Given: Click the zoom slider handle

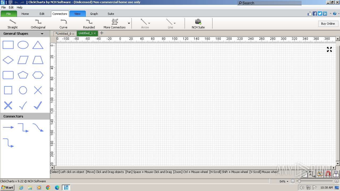Looking at the screenshot, I should click(x=299, y=181).
